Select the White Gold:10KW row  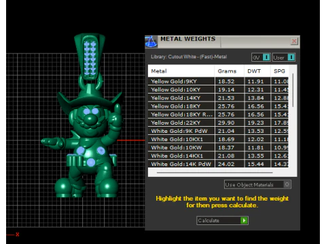point(218,148)
